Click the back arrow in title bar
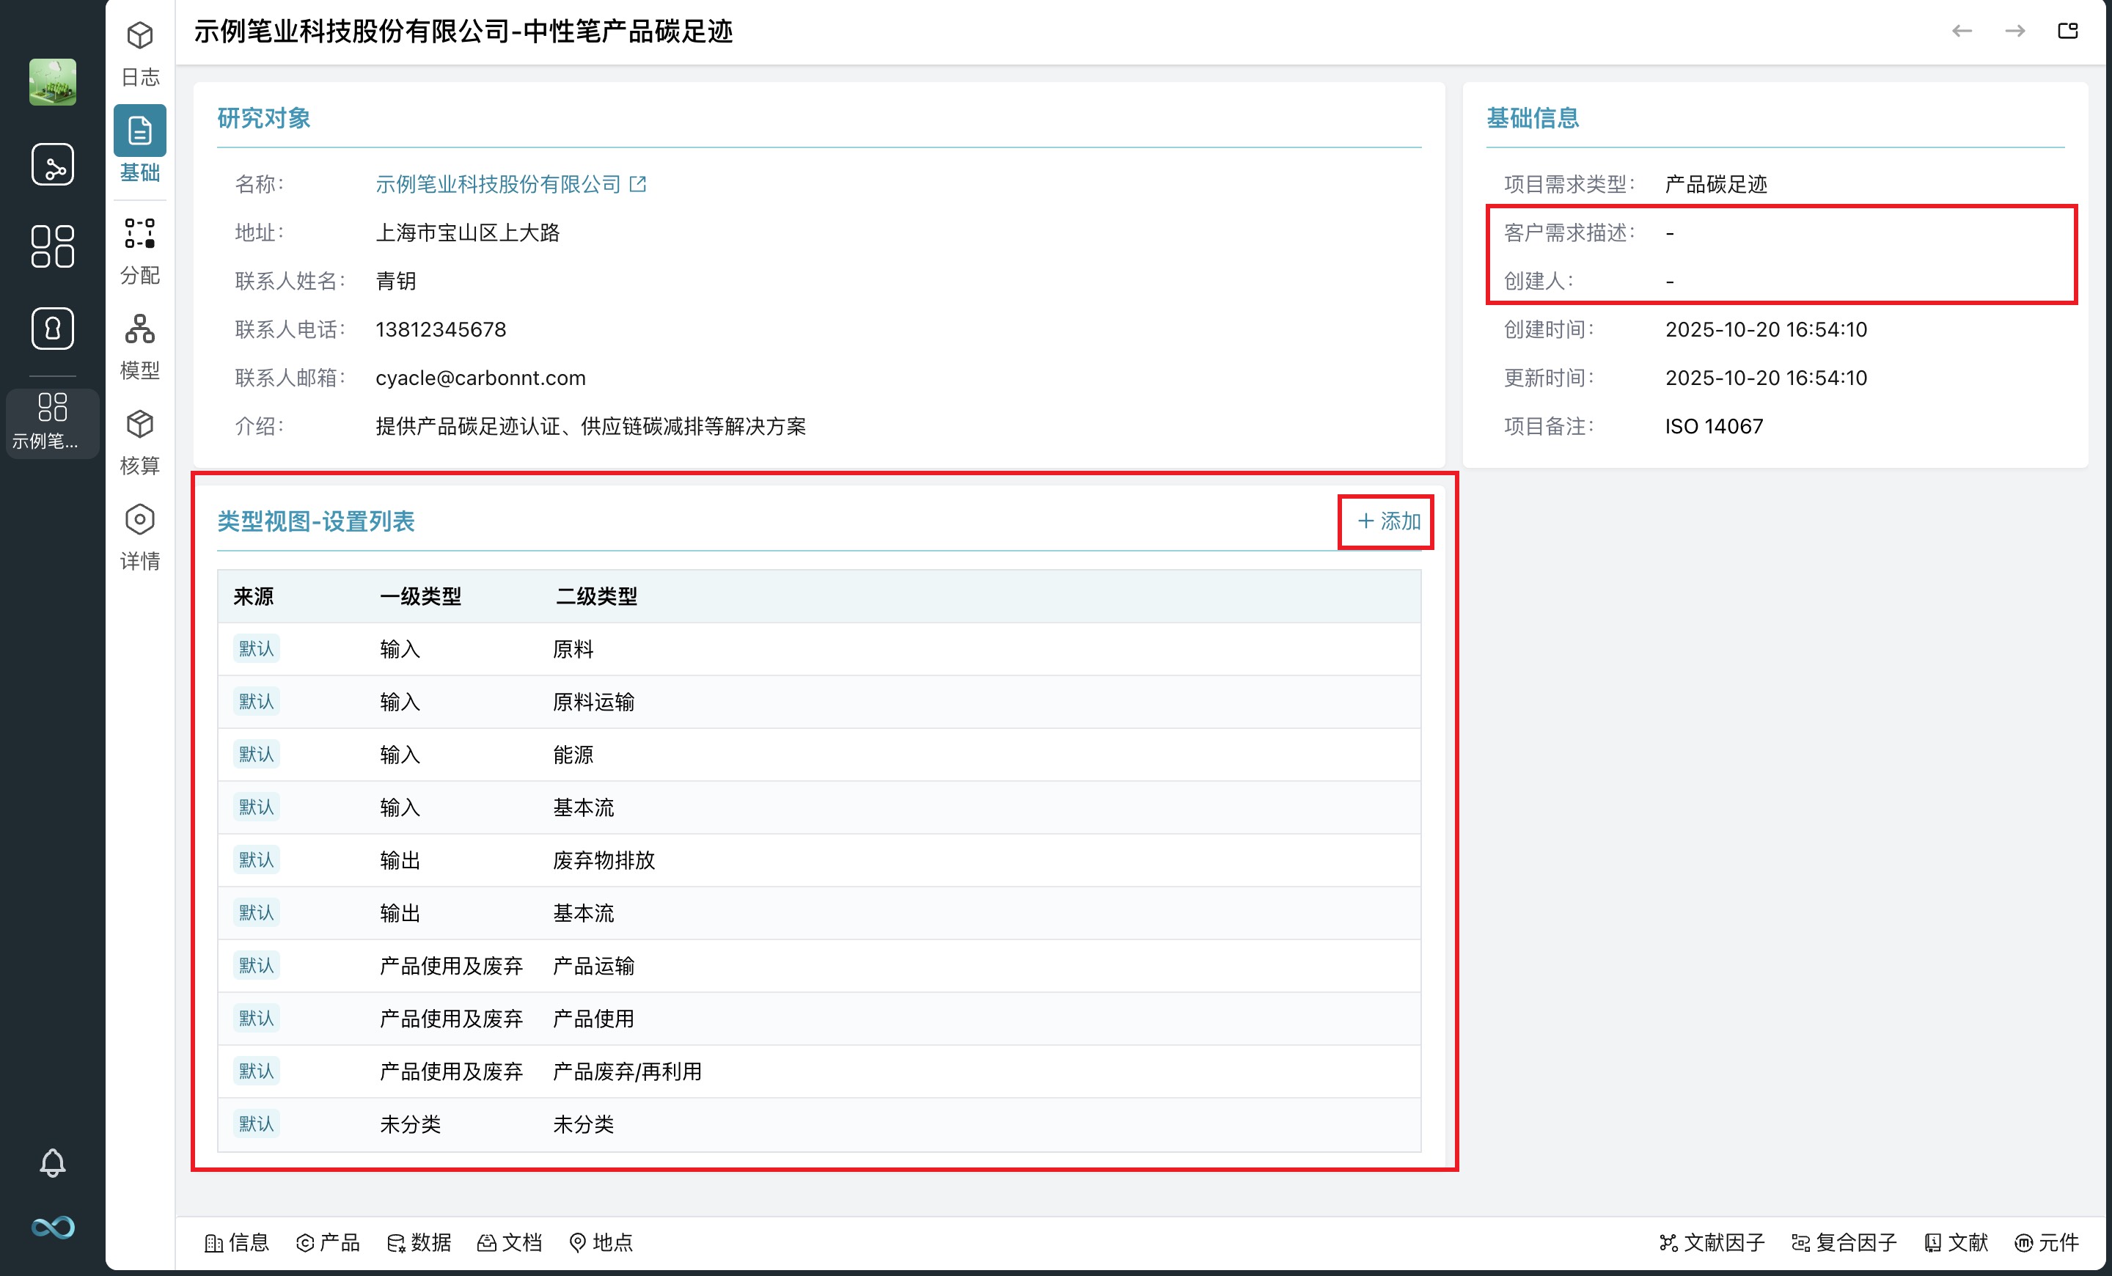 [x=1961, y=32]
